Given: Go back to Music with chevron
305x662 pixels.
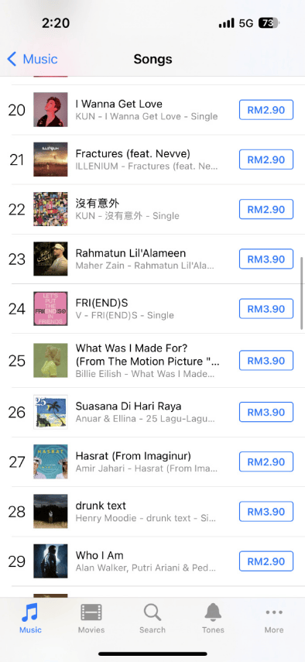Looking at the screenshot, I should (32, 59).
